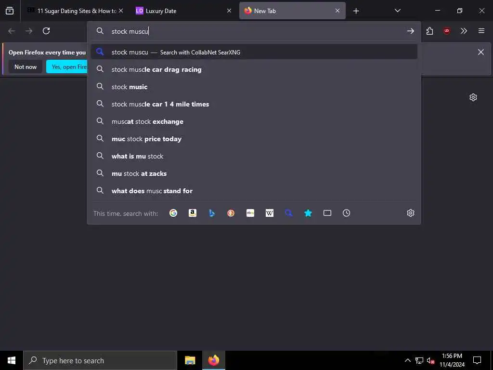Select suggestion stock muscle car drag racing
Screen dimensions: 493x370
tap(254, 69)
